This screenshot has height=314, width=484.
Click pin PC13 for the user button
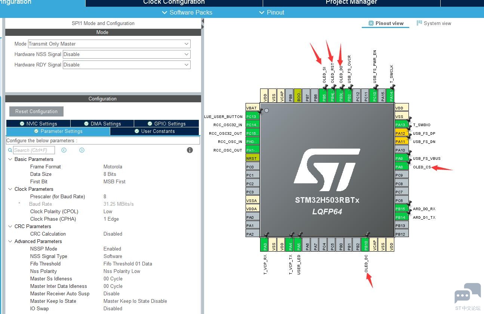pos(252,116)
